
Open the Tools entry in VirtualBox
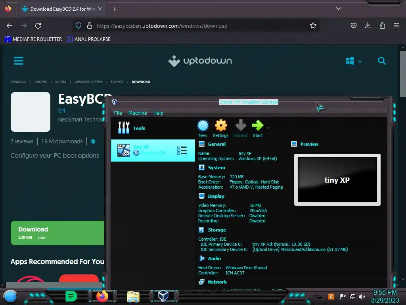(153, 128)
